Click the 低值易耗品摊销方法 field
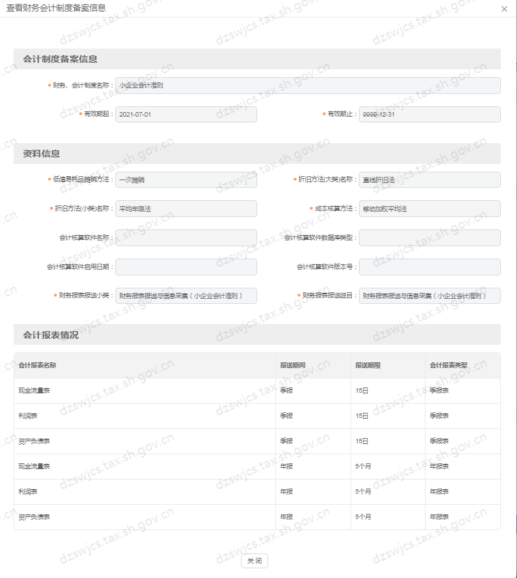Screen dimensions: 517x578 coord(186,180)
